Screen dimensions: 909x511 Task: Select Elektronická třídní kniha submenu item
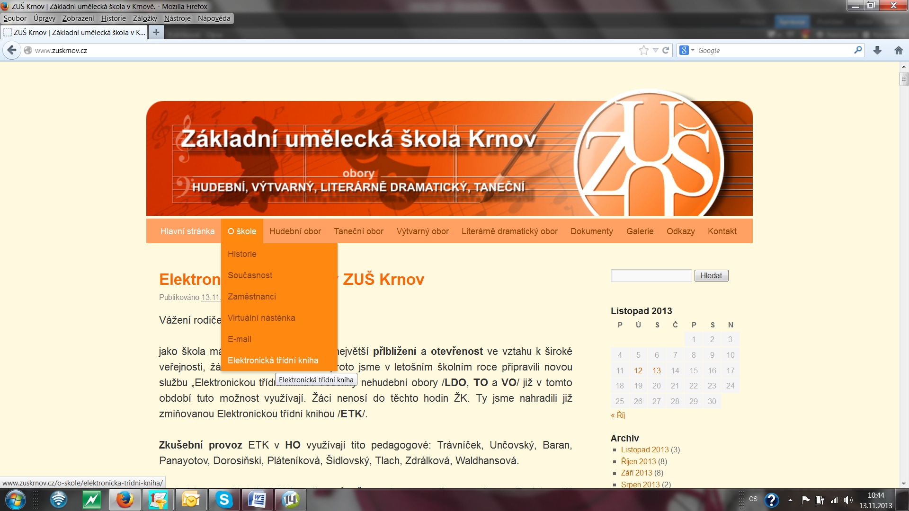[x=279, y=361]
